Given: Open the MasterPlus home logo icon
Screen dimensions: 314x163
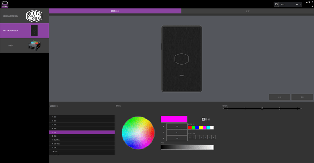Looking at the screenshot, I should (x=5, y=4).
